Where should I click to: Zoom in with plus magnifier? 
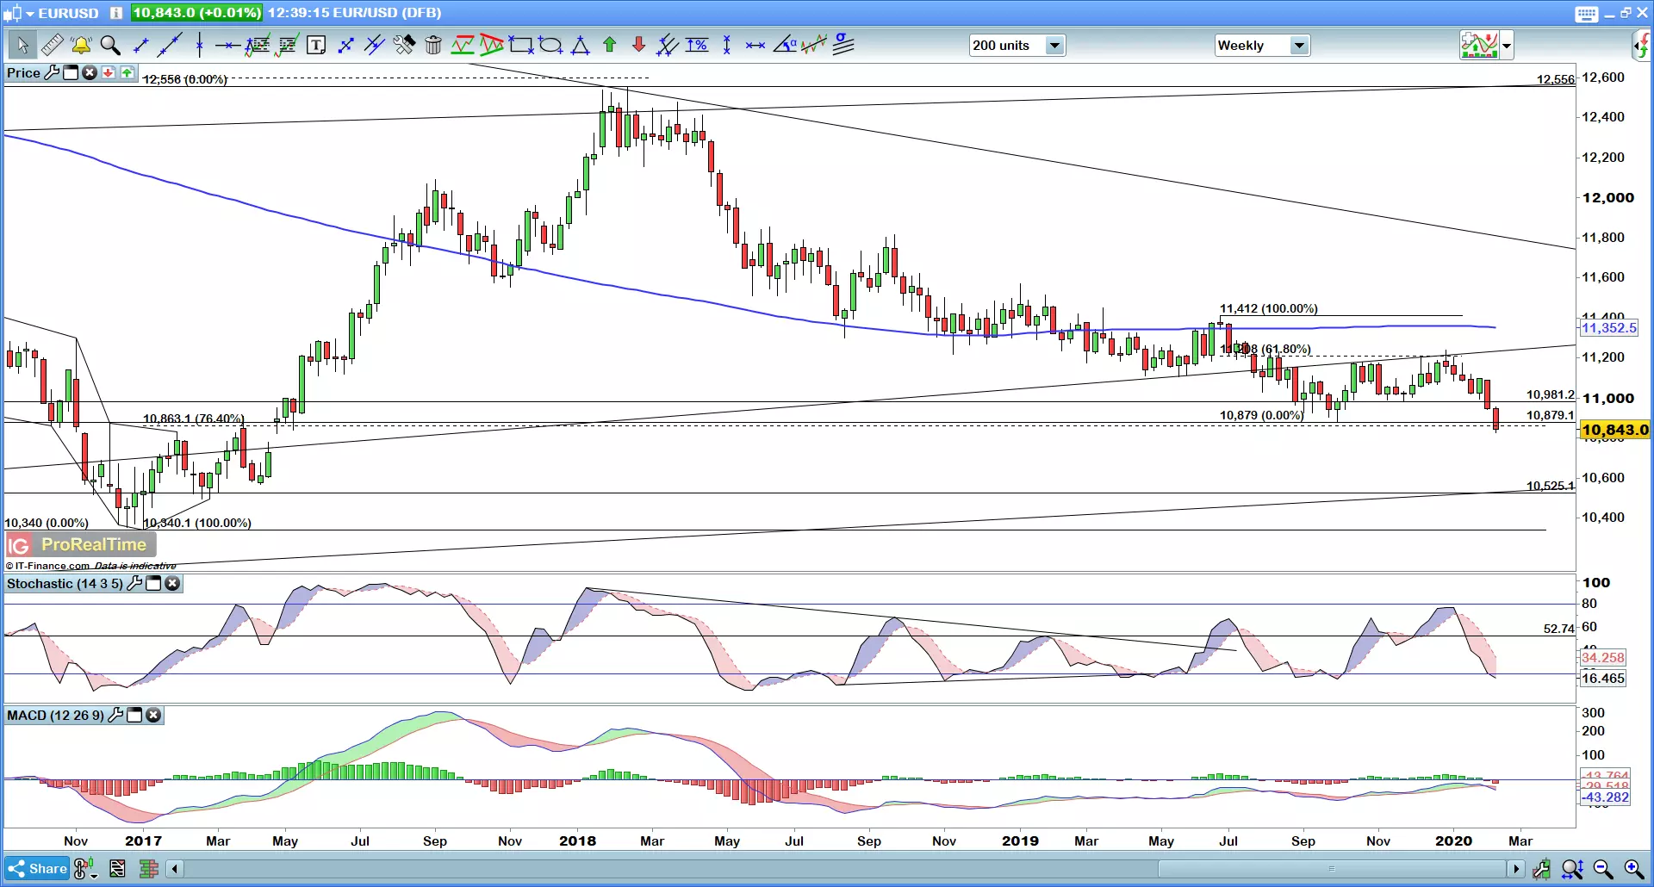click(1633, 869)
